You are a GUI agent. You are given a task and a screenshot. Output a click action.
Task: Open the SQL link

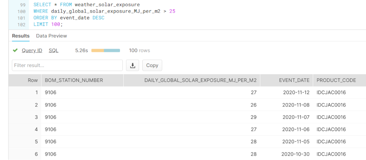pos(53,50)
